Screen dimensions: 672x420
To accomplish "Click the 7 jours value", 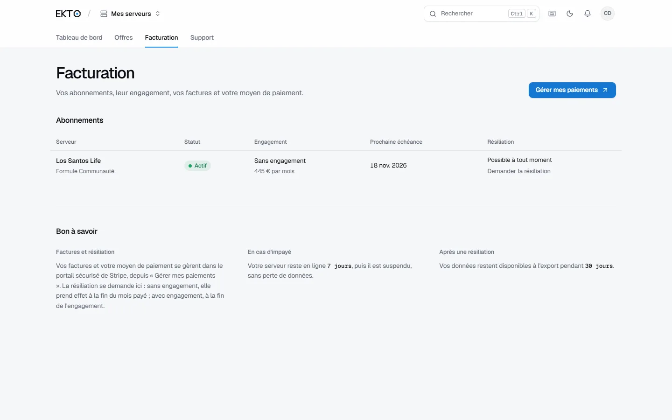I will point(339,266).
